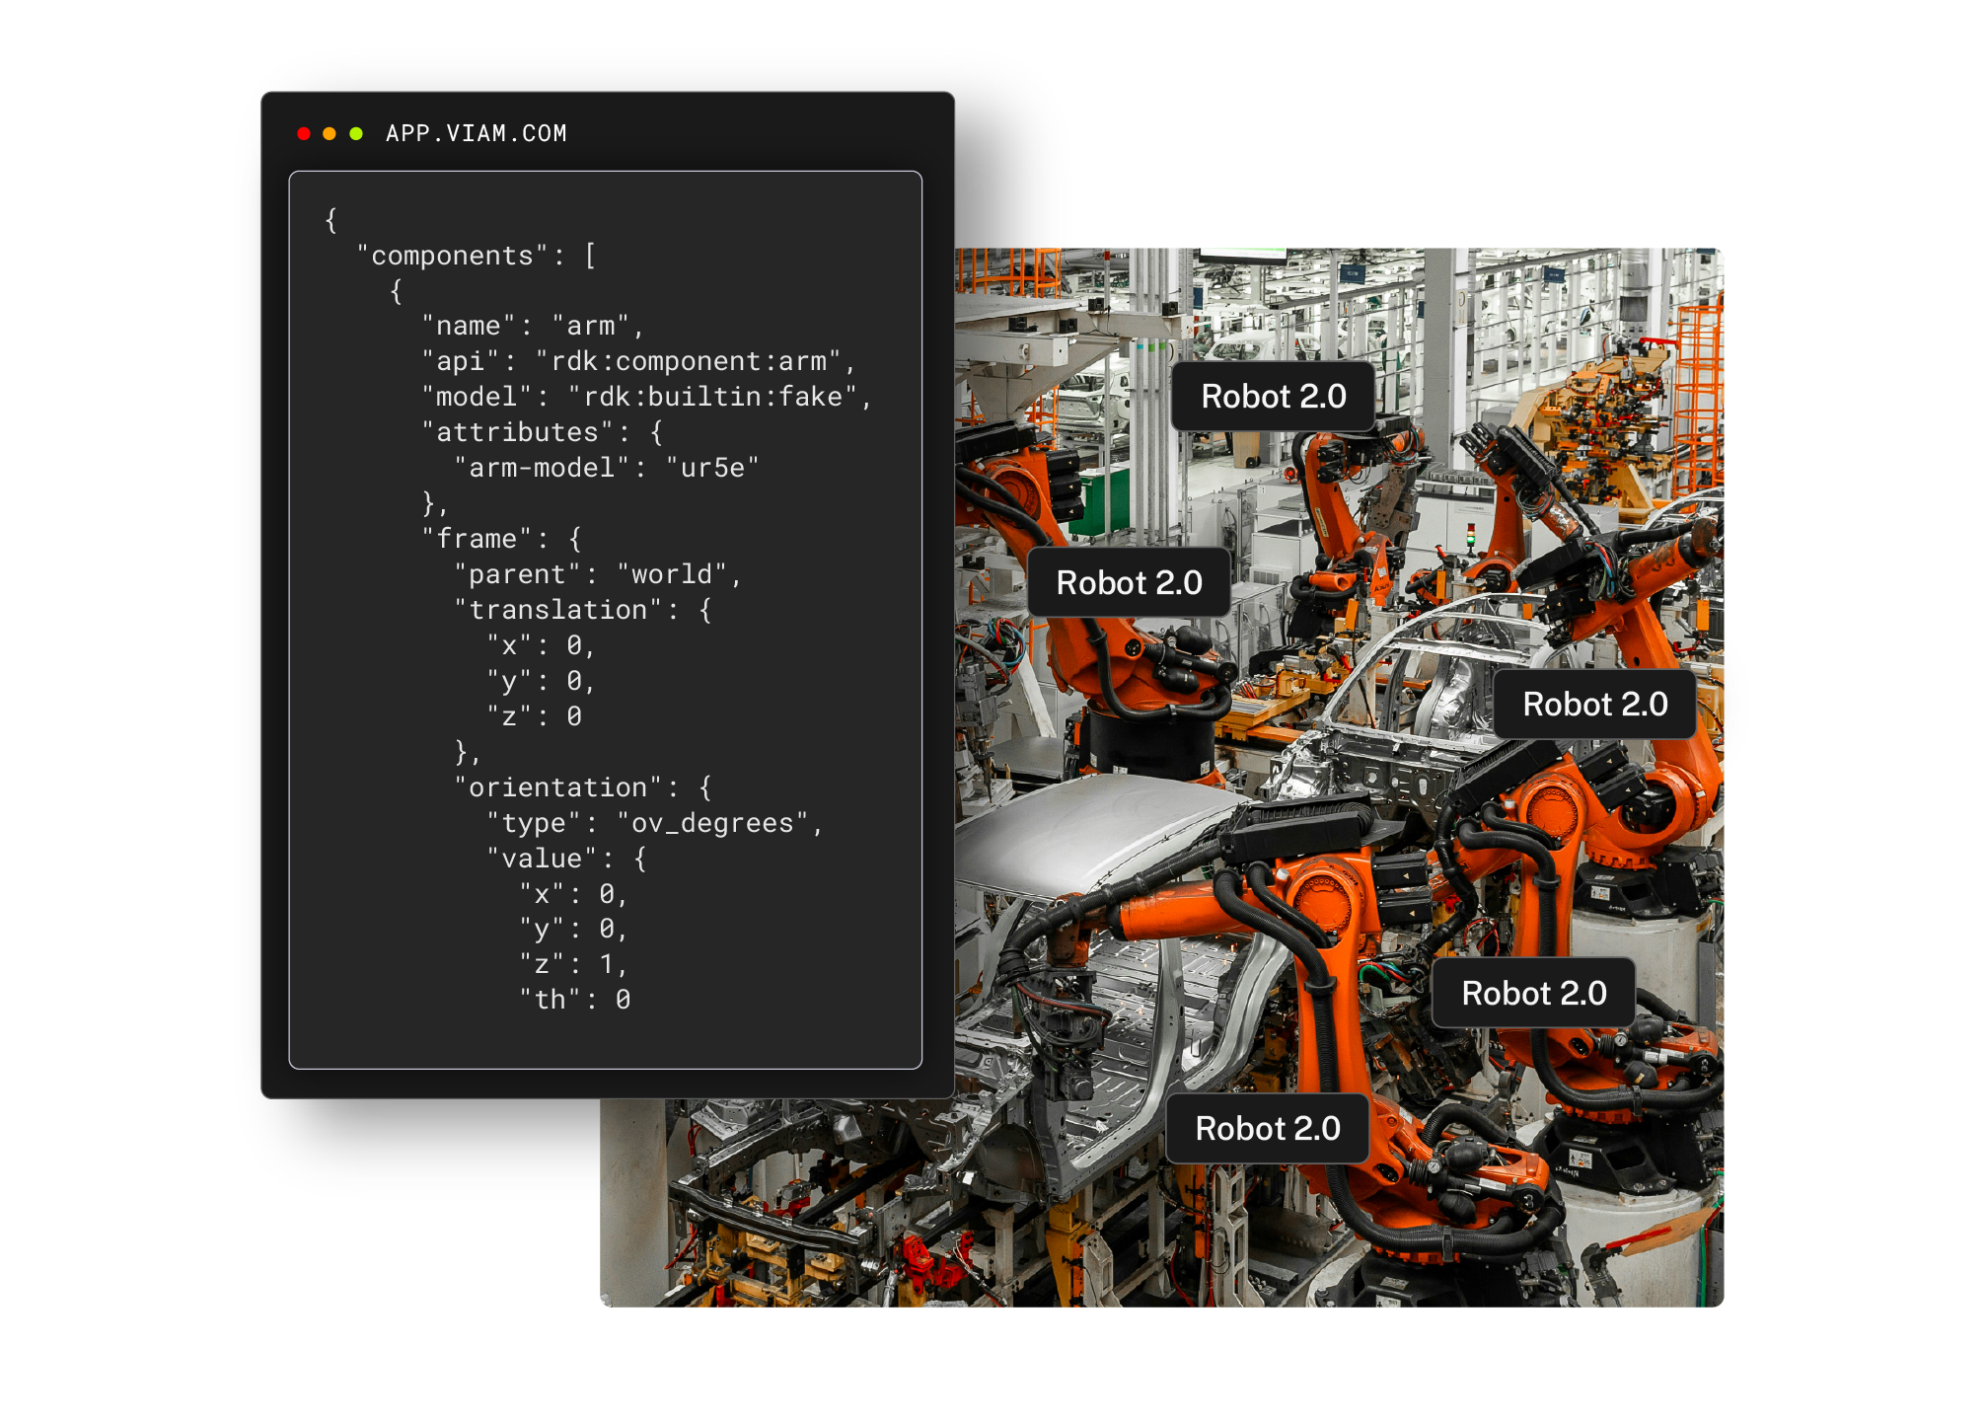Click the "ur5e" arm-model value
The image size is (1986, 1423).
(712, 468)
